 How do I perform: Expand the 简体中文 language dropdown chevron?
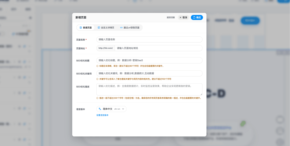[123, 109]
